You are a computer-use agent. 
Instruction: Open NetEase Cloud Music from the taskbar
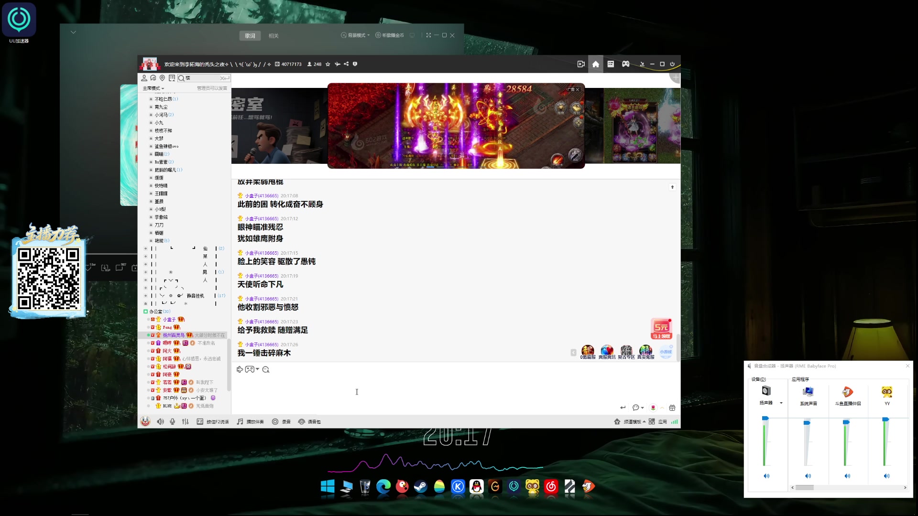(551, 487)
